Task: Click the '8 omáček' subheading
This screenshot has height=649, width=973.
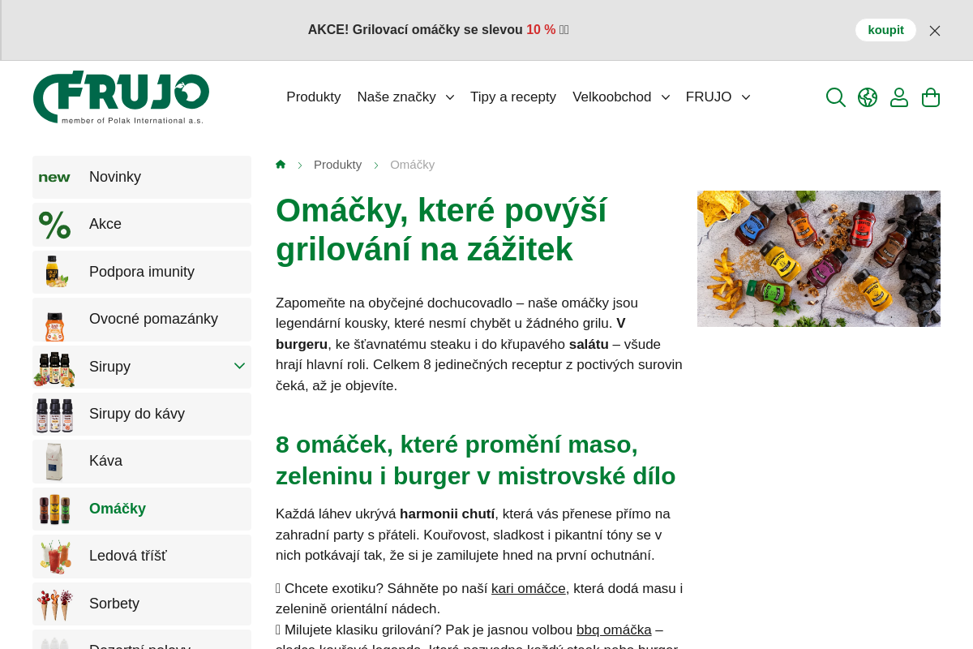Action: [475, 460]
